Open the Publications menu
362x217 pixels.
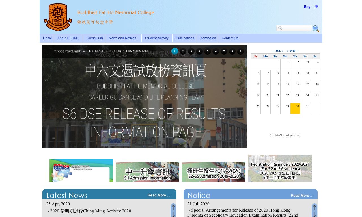[x=185, y=38]
